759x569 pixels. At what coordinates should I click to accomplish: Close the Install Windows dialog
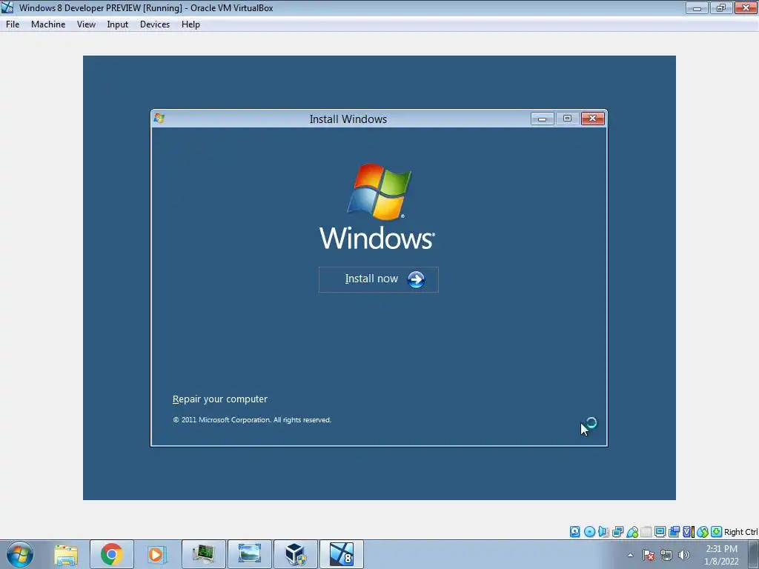[592, 119]
